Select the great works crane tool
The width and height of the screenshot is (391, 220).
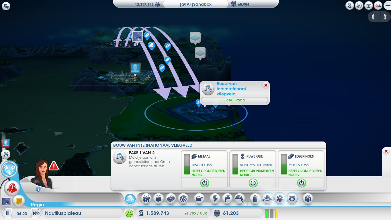click(130, 199)
